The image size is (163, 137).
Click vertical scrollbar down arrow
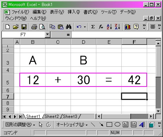click(x=158, y=111)
